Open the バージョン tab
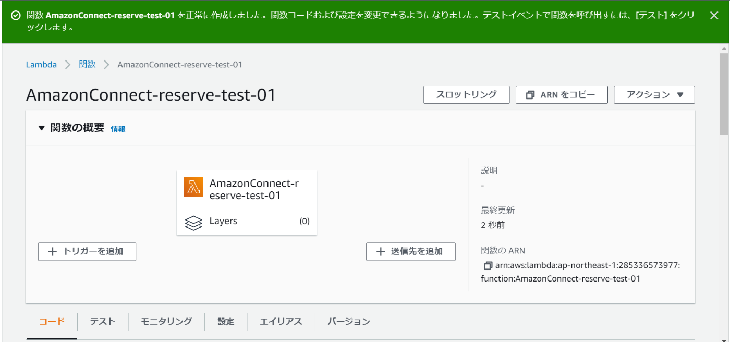Image resolution: width=730 pixels, height=342 pixels. (349, 321)
